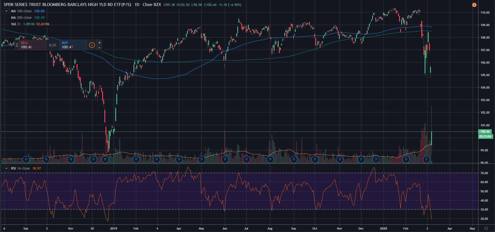Click the last dividend marker near March 3
This screenshot has width=495, height=232.
(x=426, y=159)
